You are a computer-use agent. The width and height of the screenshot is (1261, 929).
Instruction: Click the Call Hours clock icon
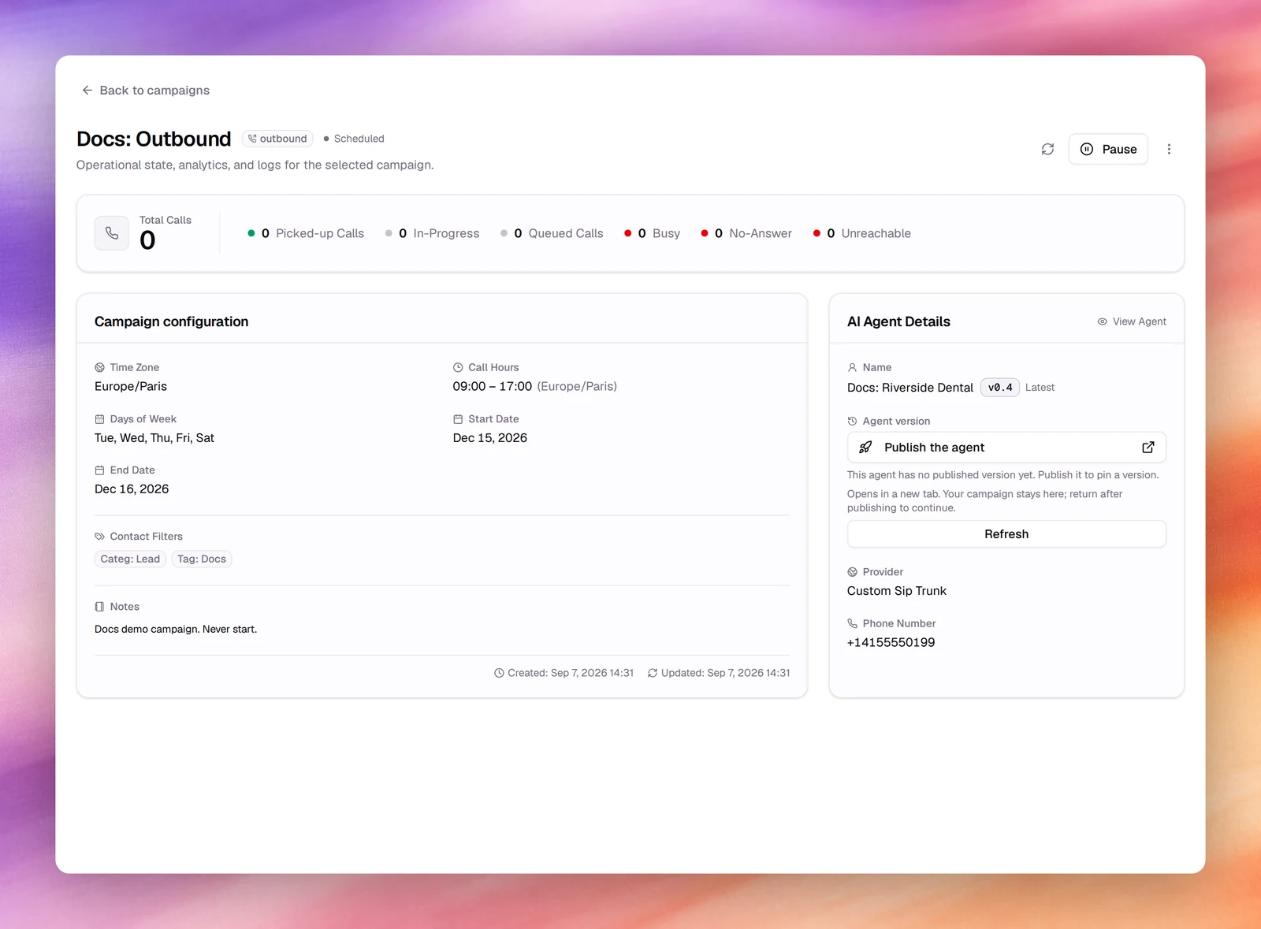tap(458, 367)
